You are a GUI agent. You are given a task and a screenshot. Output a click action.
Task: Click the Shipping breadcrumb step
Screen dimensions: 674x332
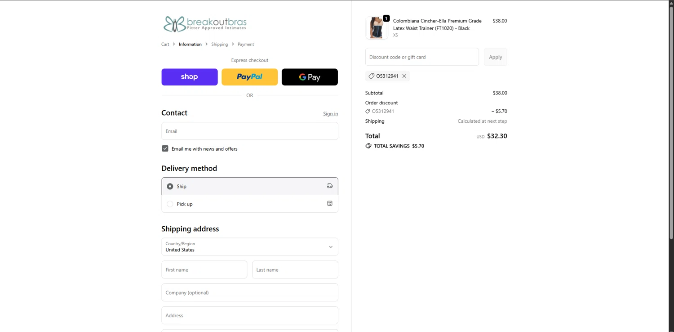[220, 44]
